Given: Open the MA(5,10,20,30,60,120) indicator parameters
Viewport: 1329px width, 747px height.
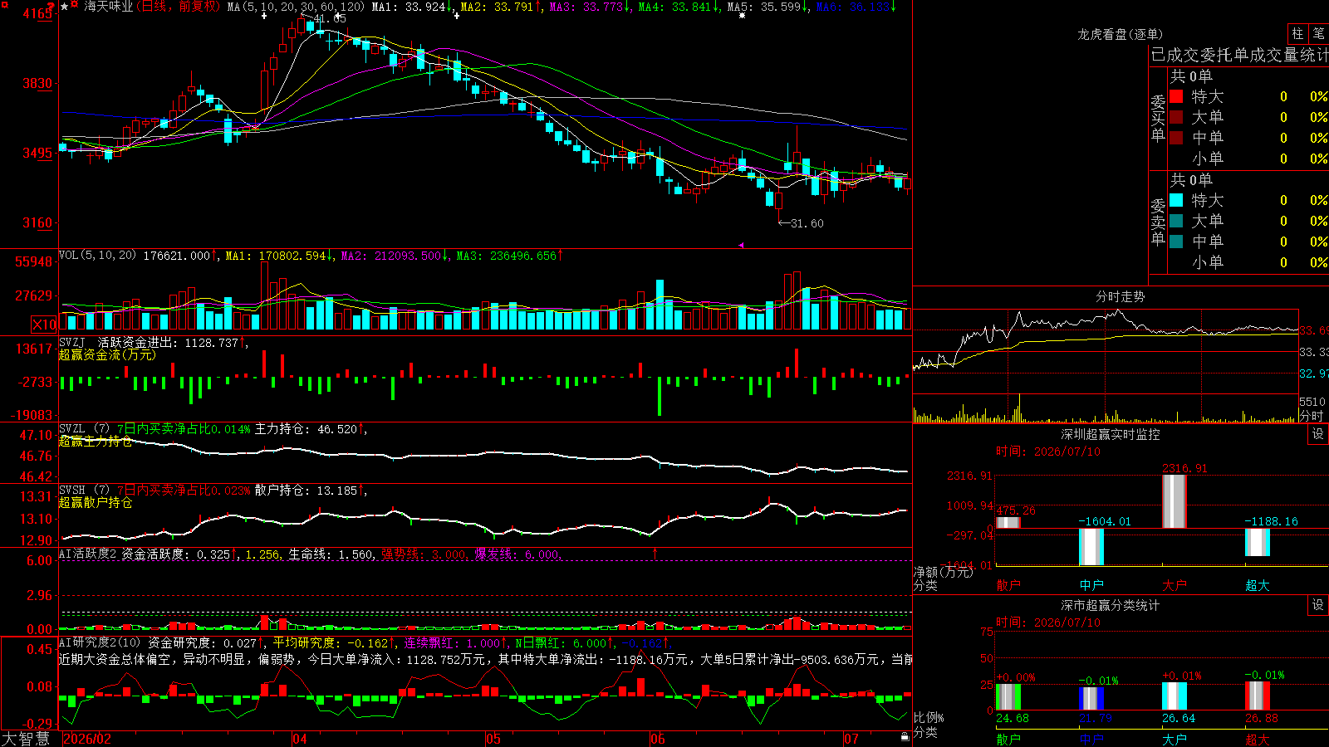Looking at the screenshot, I should pyautogui.click(x=296, y=7).
